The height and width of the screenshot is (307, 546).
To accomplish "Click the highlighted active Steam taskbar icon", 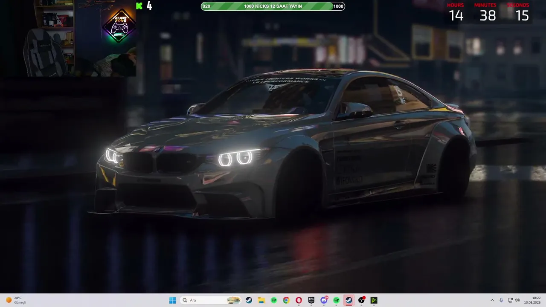I will 349,300.
